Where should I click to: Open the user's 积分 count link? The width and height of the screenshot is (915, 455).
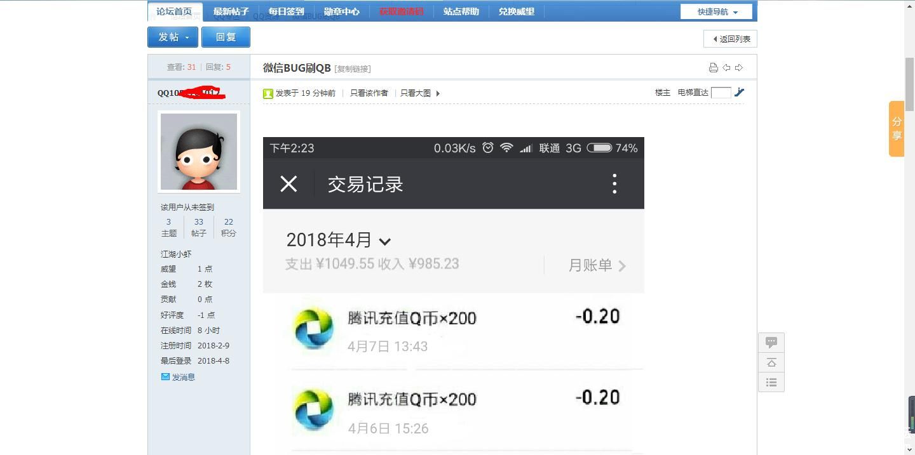coord(229,227)
